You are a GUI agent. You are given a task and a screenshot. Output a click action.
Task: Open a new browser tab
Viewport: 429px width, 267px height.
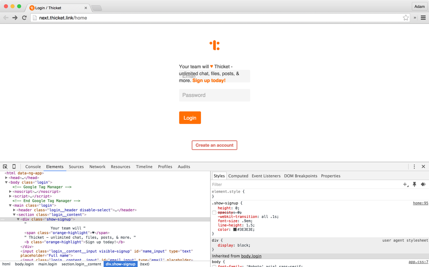(x=97, y=8)
